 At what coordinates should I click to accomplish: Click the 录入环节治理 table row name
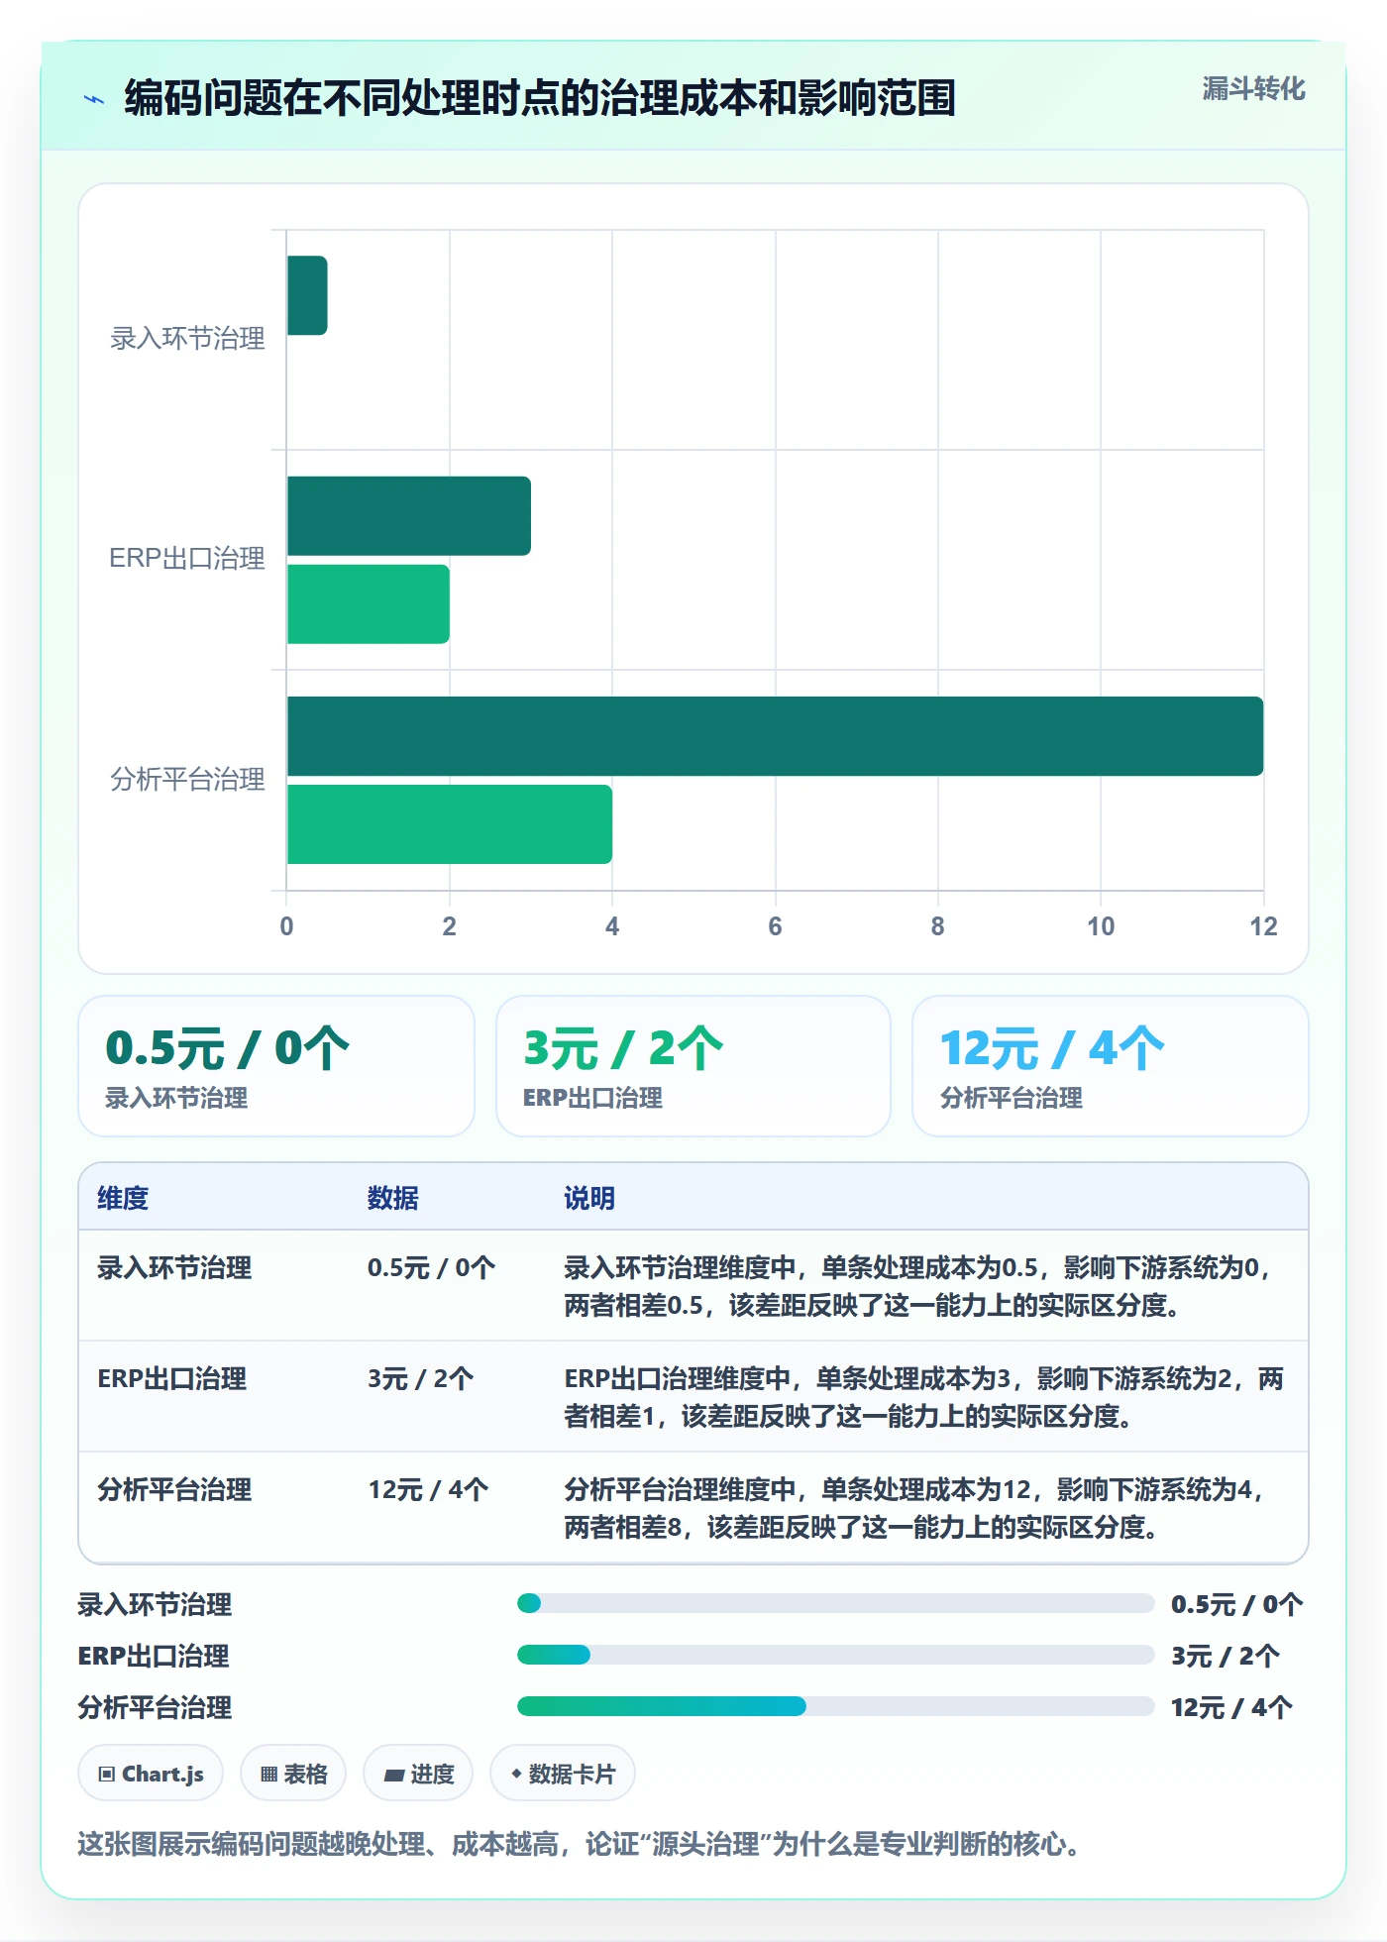click(174, 1268)
